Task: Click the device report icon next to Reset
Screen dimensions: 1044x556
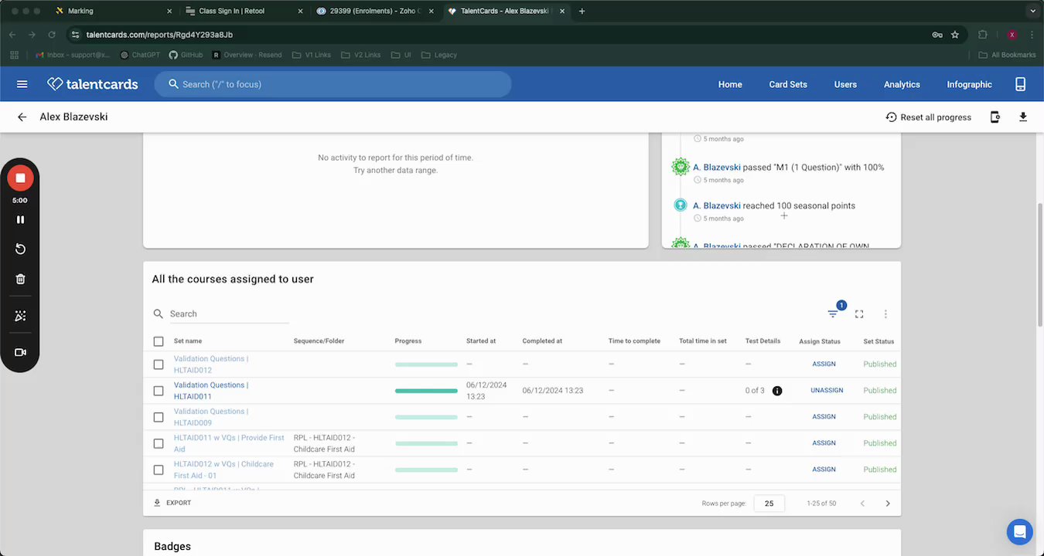Action: coord(995,117)
